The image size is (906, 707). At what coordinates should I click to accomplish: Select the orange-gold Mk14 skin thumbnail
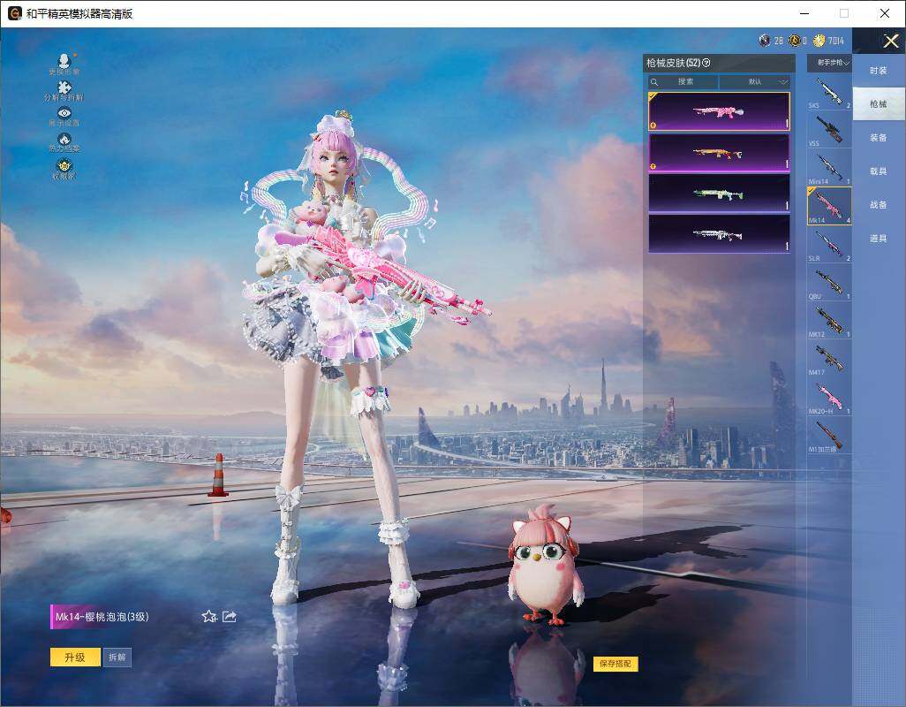tap(719, 153)
